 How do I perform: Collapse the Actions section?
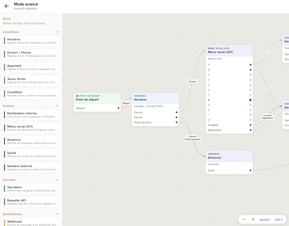pyautogui.click(x=57, y=106)
